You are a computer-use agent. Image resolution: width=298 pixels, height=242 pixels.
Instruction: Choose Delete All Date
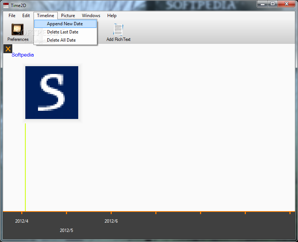point(66,40)
